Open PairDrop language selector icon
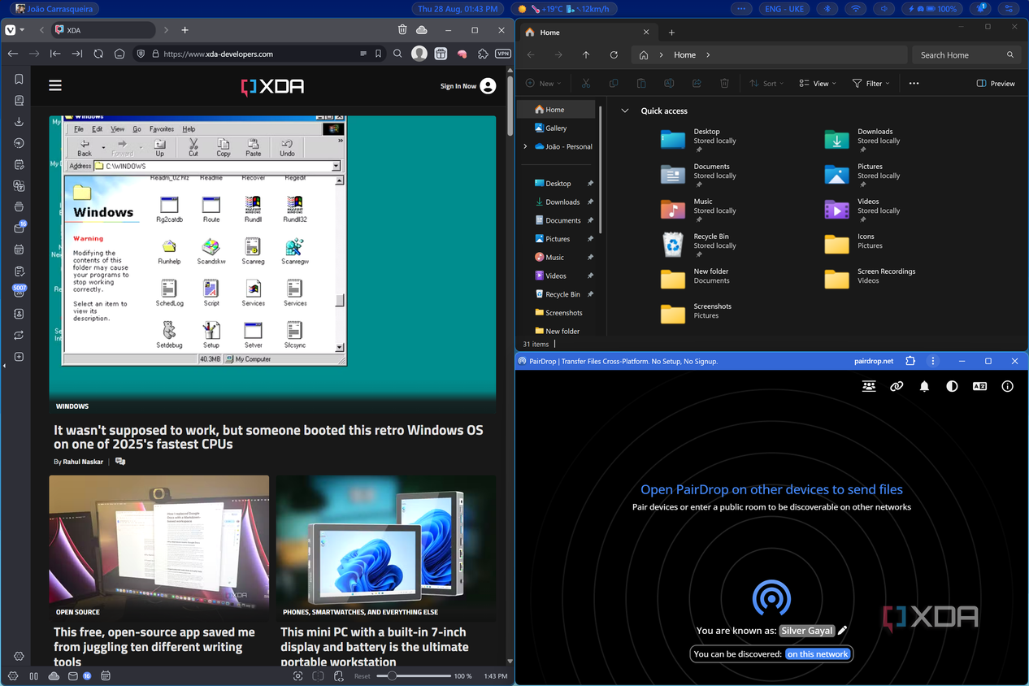Screen dimensions: 1029x686 click(979, 387)
